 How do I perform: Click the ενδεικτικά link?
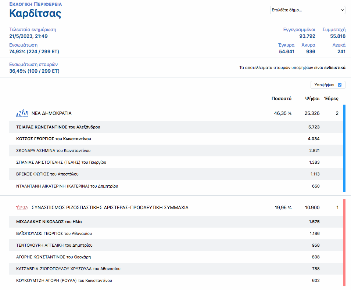(x=334, y=68)
